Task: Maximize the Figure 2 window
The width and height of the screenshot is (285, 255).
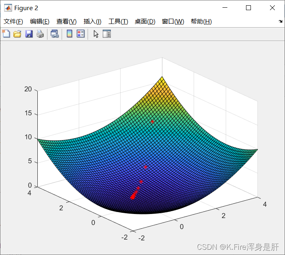Action: point(248,8)
